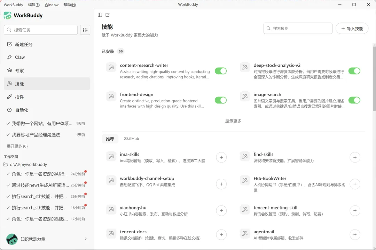The width and height of the screenshot is (376, 250).
Task: Collapse the 工作空间 section header
Action: pos(11,157)
